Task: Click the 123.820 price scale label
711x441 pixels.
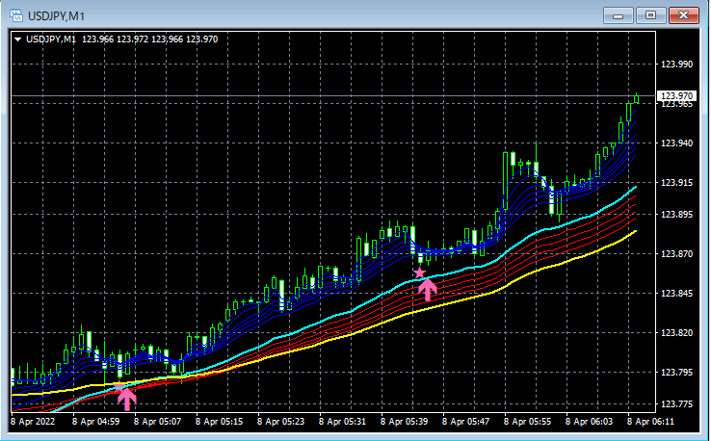Action: 676,333
